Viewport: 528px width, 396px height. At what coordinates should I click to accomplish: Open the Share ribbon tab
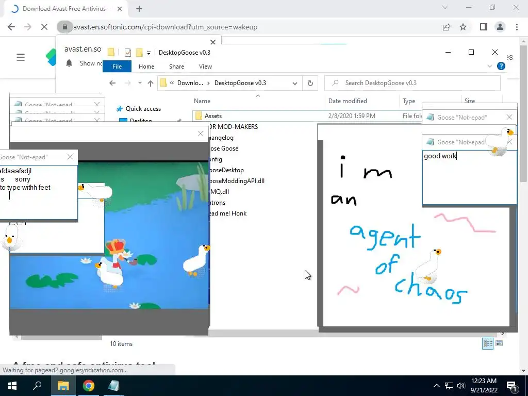click(x=176, y=67)
